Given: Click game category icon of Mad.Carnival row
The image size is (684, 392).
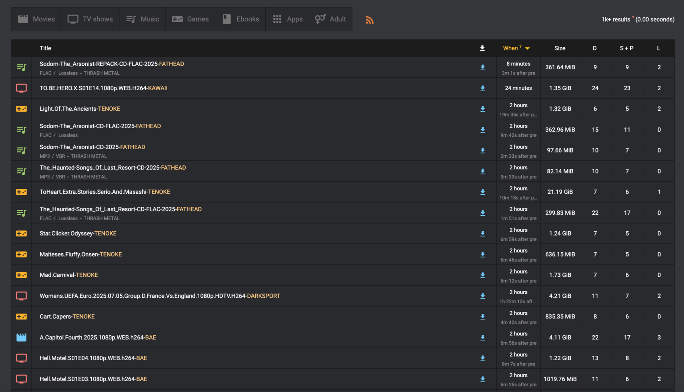Looking at the screenshot, I should (22, 275).
